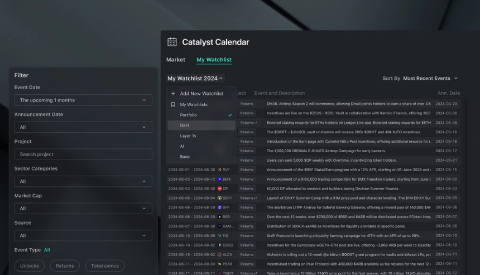Click the announcement date 2024-04-29
The width and height of the screenshot is (480, 275).
446,104
